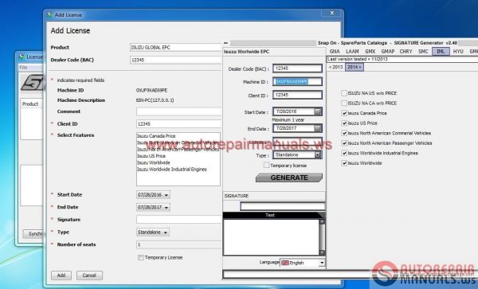The width and height of the screenshot is (478, 289).
Task: Switch to the GMX tab
Action: 370,52
